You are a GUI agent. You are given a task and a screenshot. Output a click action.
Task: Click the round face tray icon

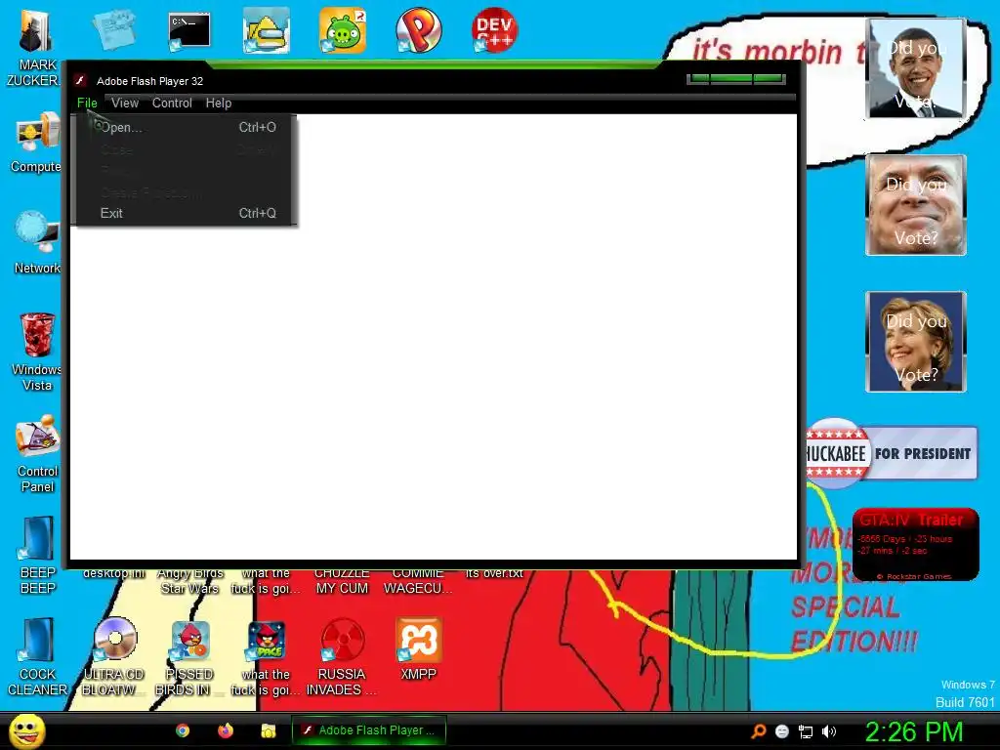pyautogui.click(x=782, y=731)
